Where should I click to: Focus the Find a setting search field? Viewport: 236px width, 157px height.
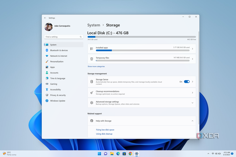coord(63,37)
